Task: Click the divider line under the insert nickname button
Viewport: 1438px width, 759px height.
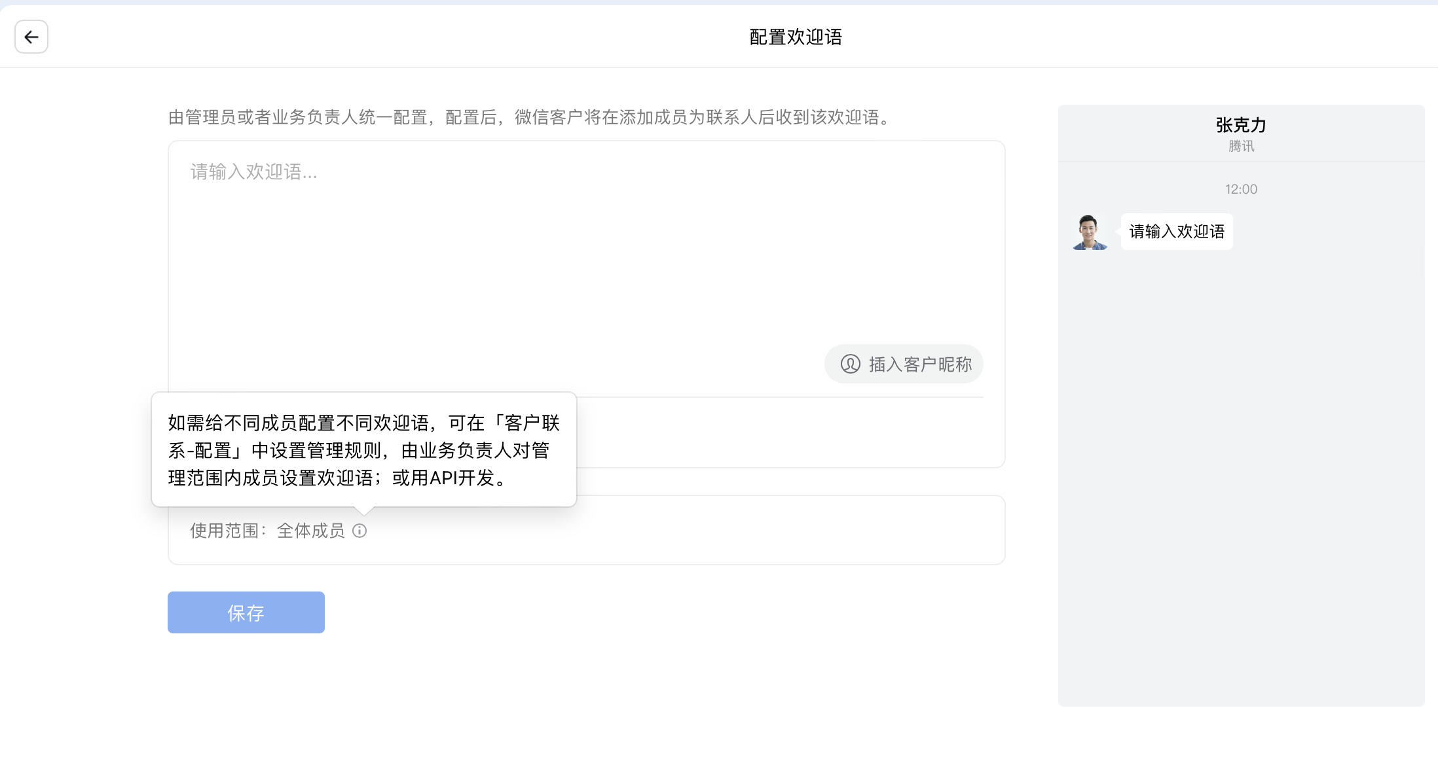Action: click(x=786, y=397)
